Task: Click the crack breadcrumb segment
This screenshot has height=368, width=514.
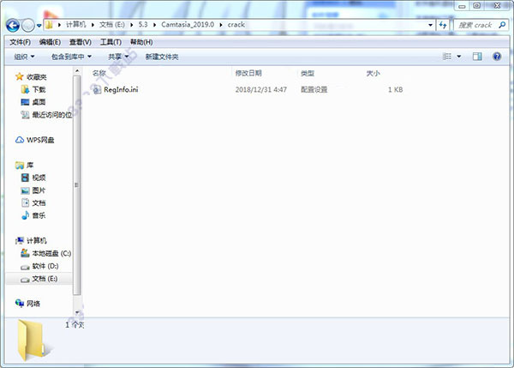Action: click(x=236, y=25)
